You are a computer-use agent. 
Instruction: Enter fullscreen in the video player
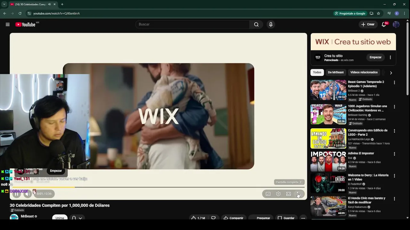(x=298, y=194)
